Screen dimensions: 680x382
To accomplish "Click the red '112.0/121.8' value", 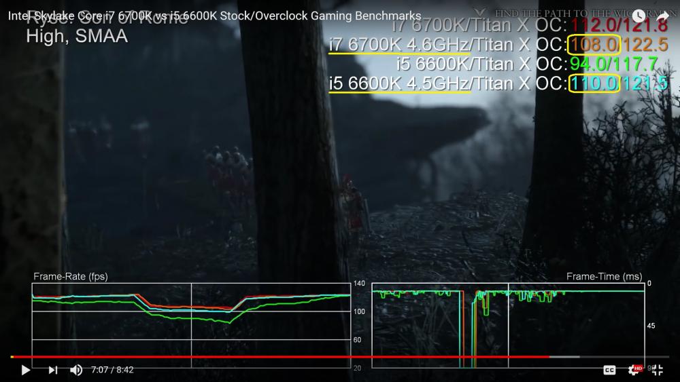I will coord(619,26).
